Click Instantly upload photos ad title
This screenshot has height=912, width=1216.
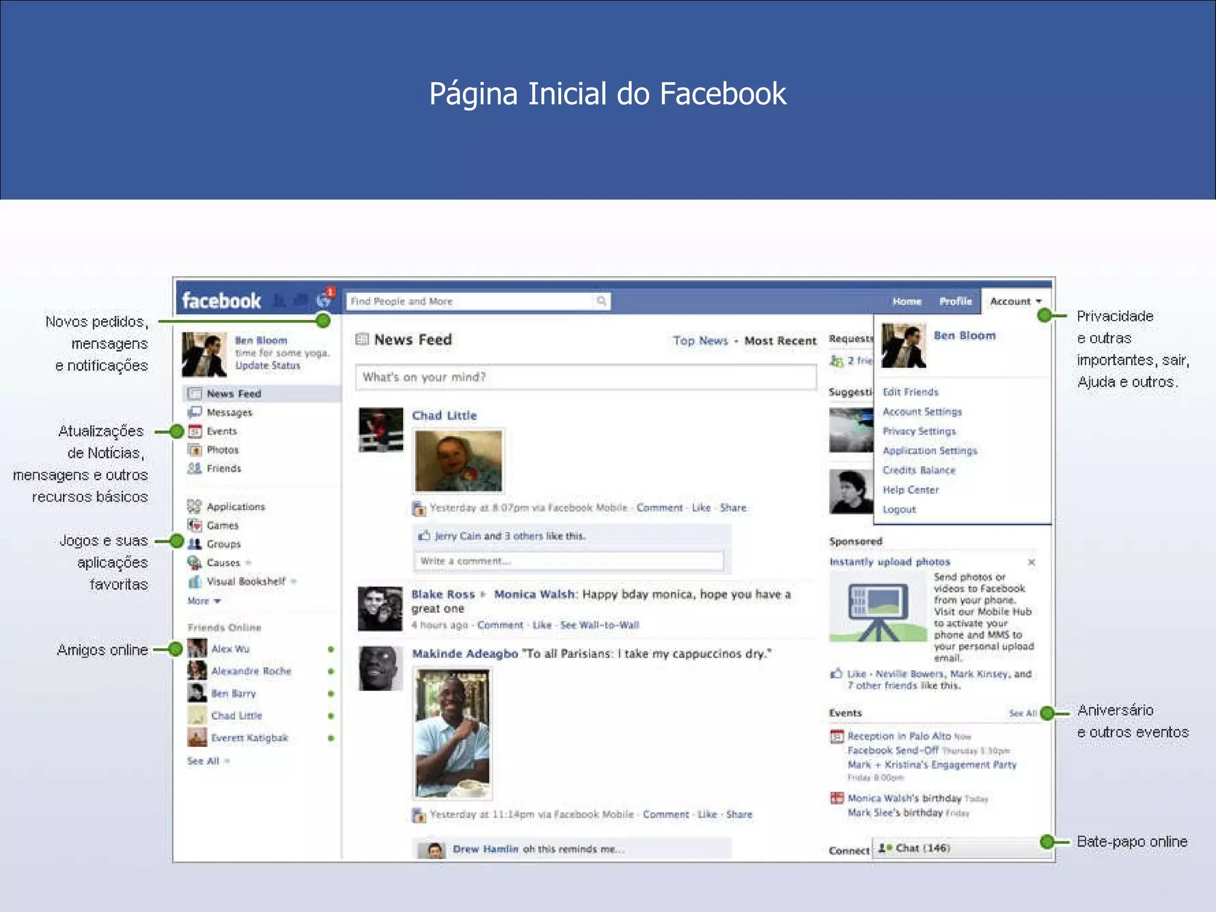(889, 562)
